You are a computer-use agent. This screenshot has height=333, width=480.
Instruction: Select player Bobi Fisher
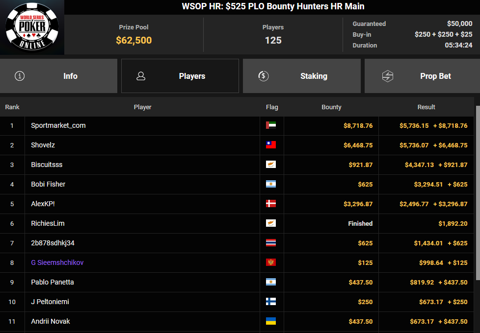pos(48,184)
